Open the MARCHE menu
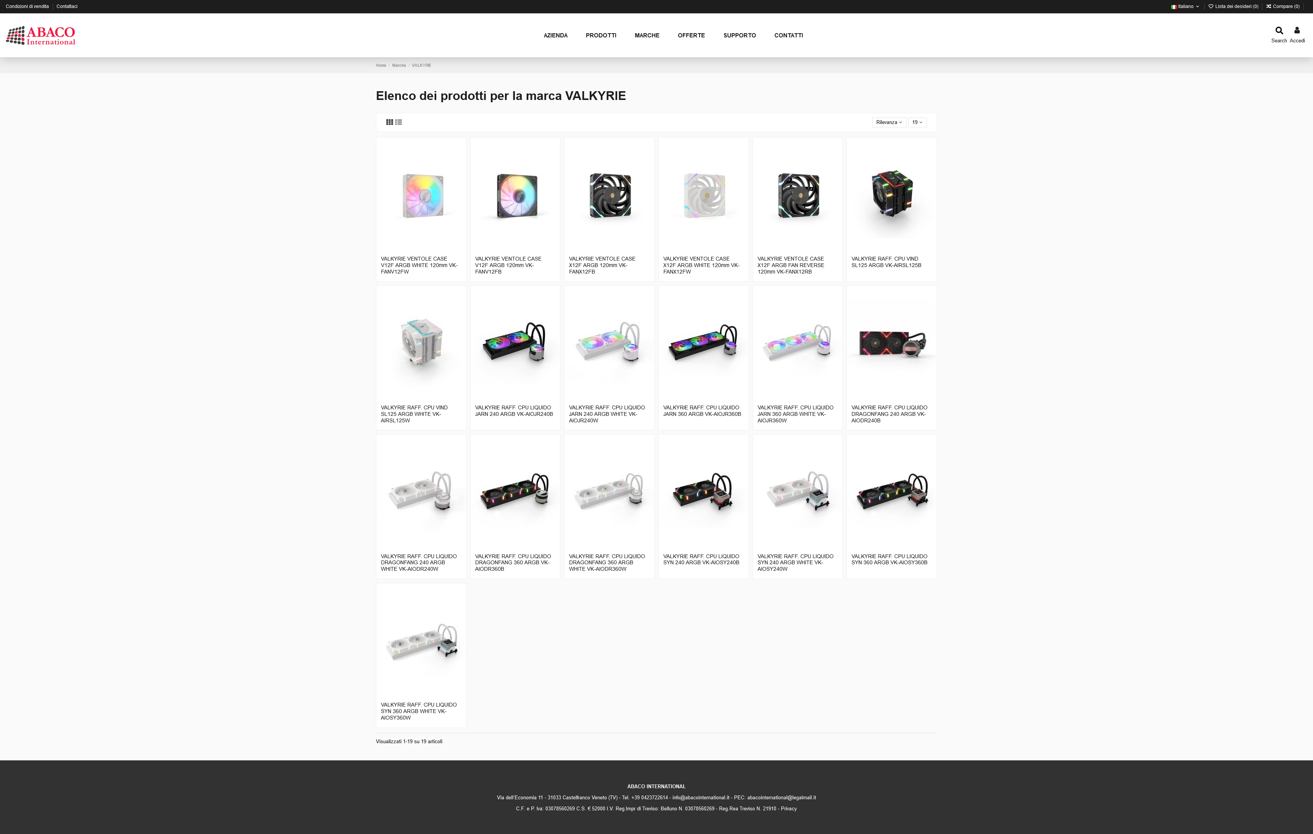 coord(647,35)
